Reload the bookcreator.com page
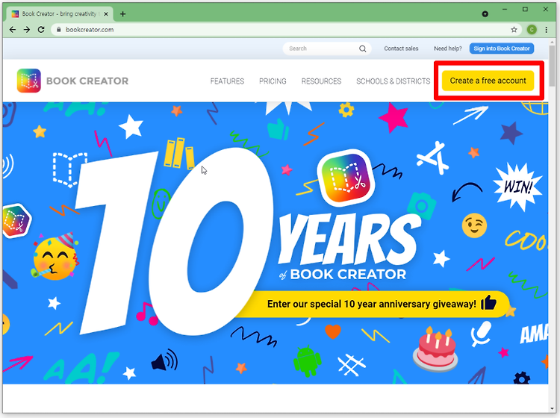The height and width of the screenshot is (418, 560). [41, 30]
